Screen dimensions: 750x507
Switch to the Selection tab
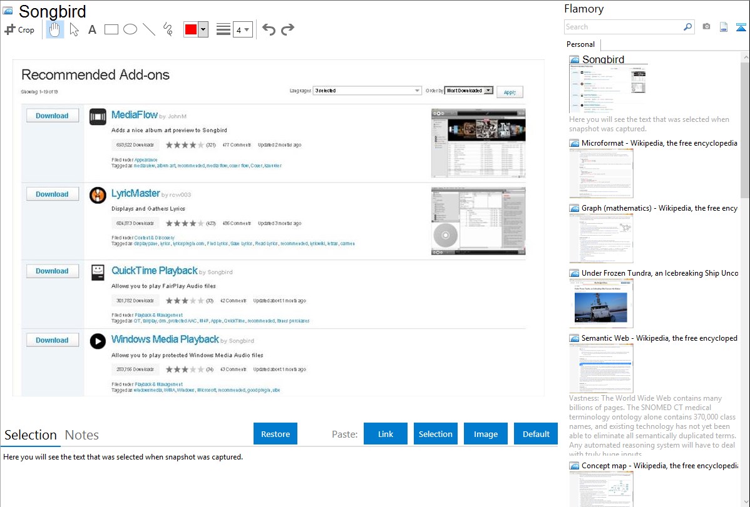pos(31,435)
